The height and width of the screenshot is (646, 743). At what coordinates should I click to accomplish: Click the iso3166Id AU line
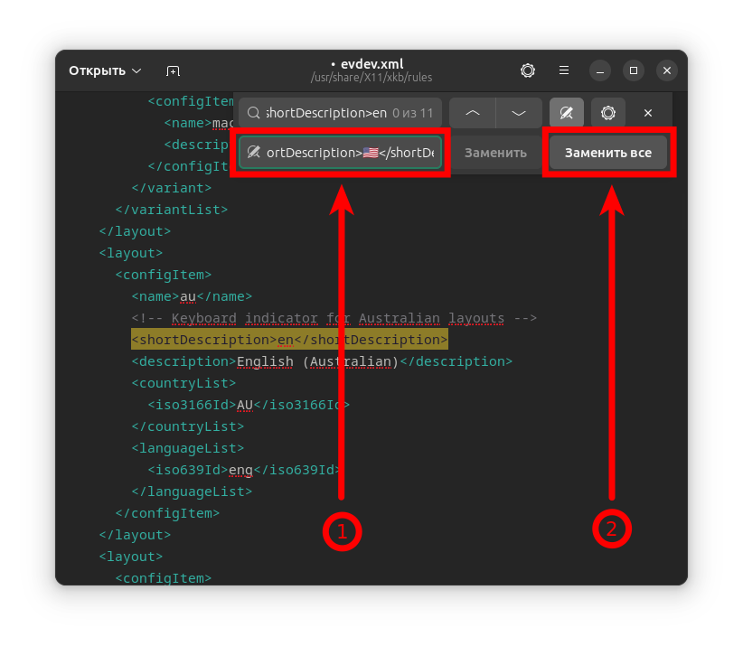pos(249,405)
